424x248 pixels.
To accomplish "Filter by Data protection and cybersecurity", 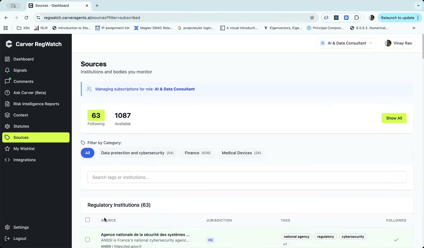I will (137, 153).
